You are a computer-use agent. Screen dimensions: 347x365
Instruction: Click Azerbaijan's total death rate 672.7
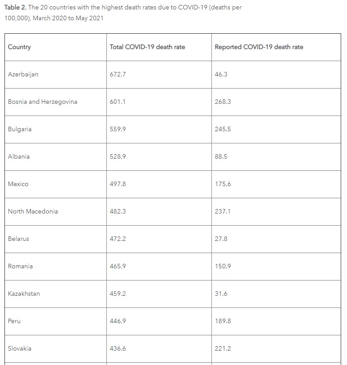coord(118,74)
